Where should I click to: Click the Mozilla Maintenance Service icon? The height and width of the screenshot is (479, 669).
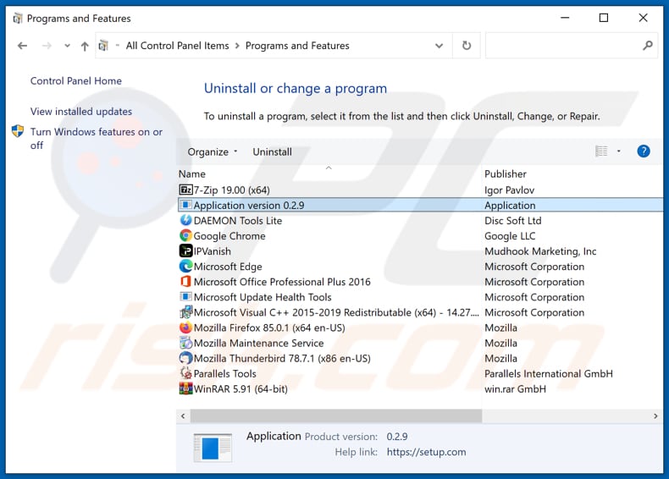(185, 343)
